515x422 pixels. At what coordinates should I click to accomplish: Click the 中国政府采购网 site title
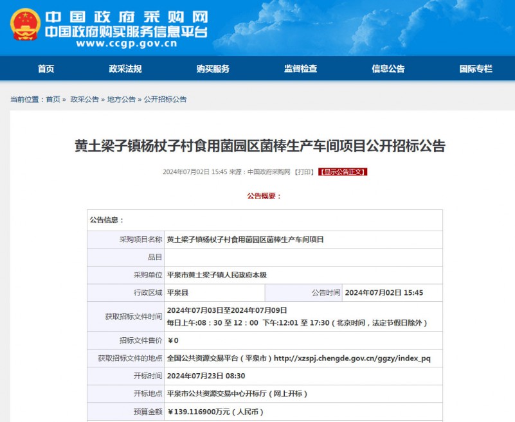point(127,17)
